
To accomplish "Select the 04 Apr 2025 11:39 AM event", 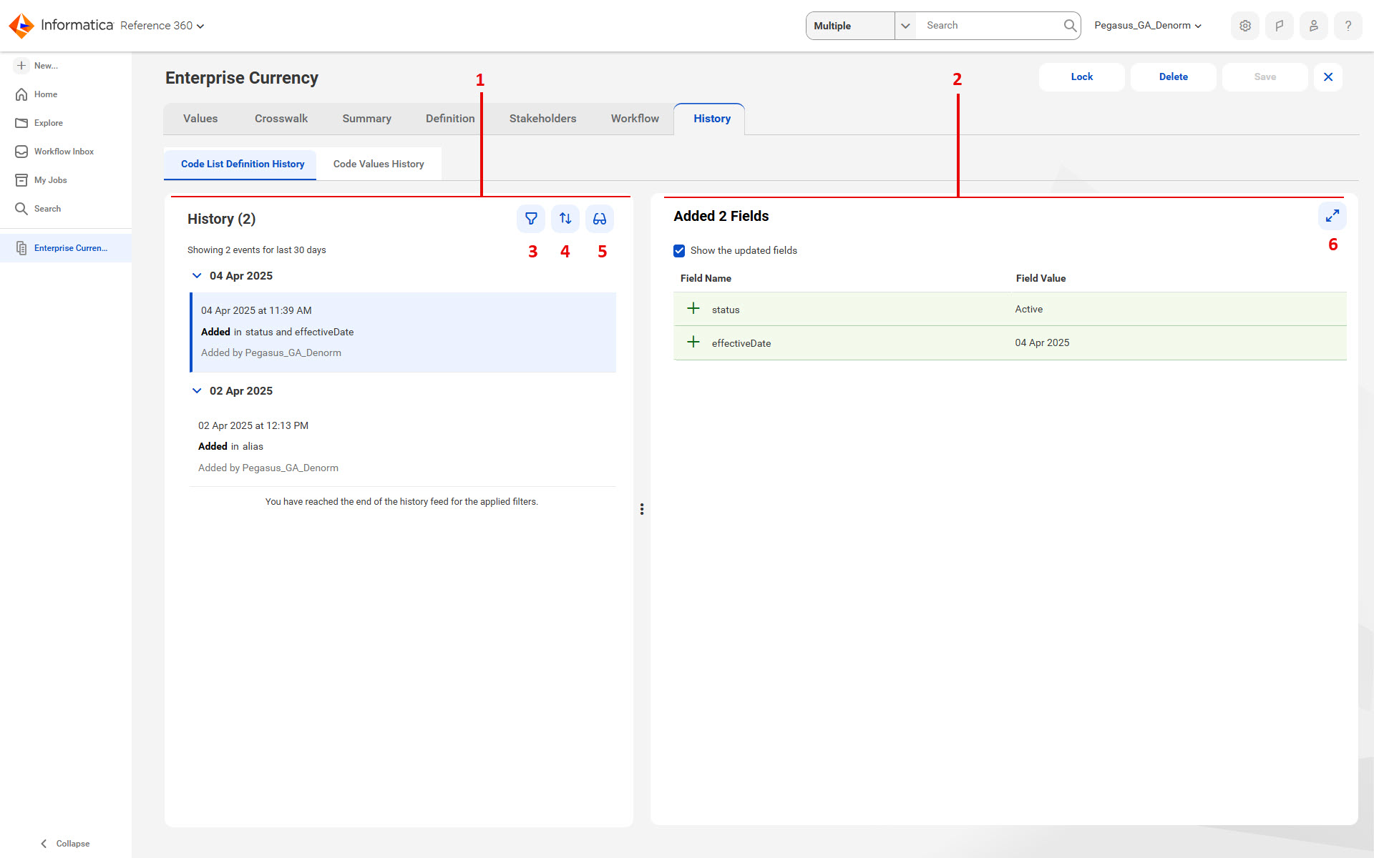I will [403, 332].
